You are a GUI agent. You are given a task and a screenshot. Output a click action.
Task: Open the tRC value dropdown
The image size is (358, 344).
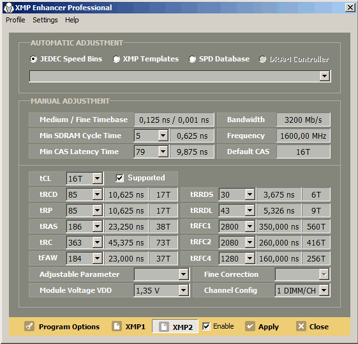(97, 242)
